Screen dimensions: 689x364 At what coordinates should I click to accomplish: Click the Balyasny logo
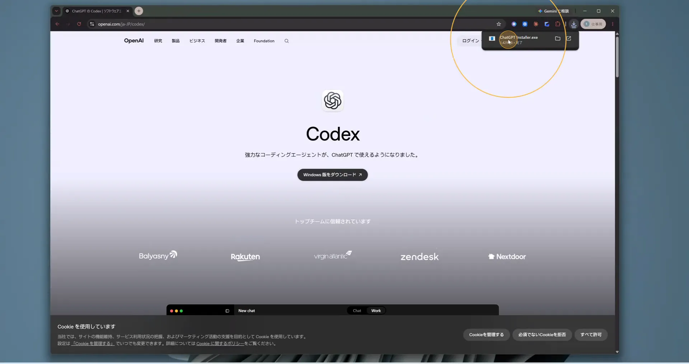(x=158, y=255)
